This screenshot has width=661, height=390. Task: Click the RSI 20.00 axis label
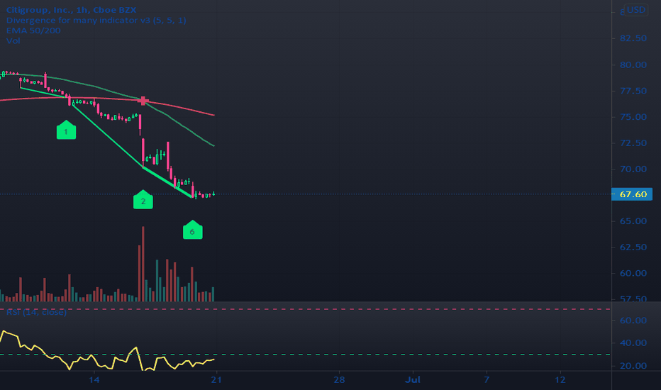(x=633, y=366)
